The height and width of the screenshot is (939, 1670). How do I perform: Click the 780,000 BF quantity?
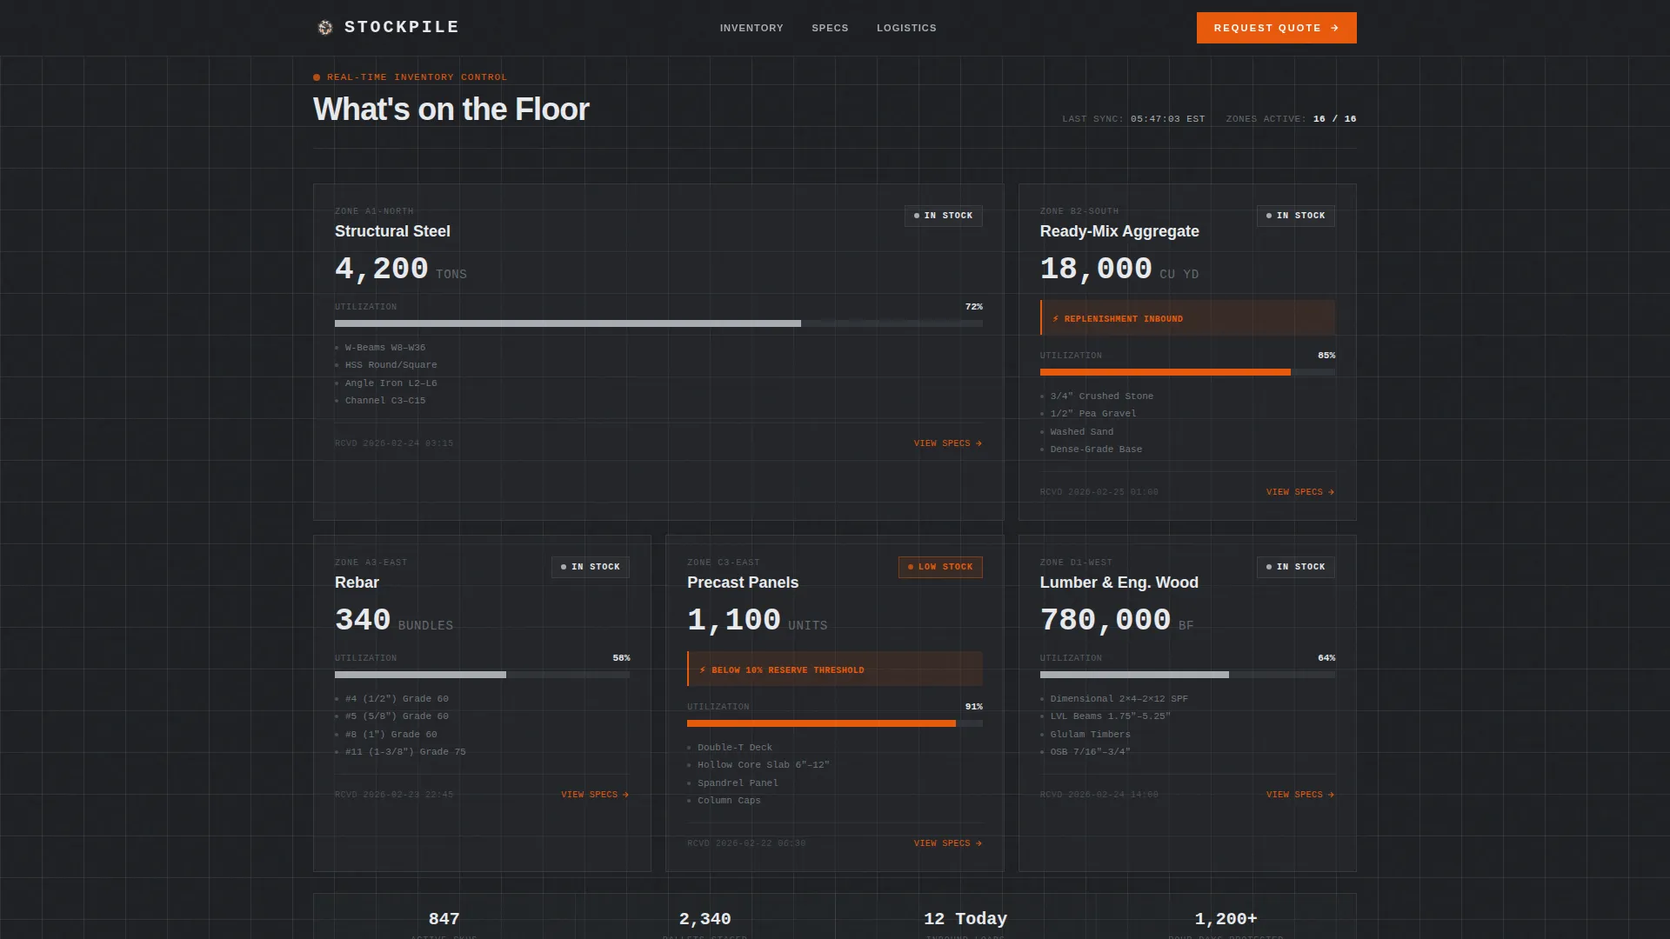point(1117,621)
